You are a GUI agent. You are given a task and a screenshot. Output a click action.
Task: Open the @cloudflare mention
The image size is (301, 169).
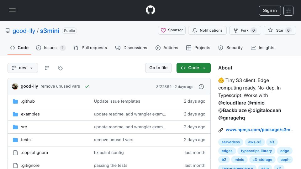pyautogui.click(x=232, y=103)
